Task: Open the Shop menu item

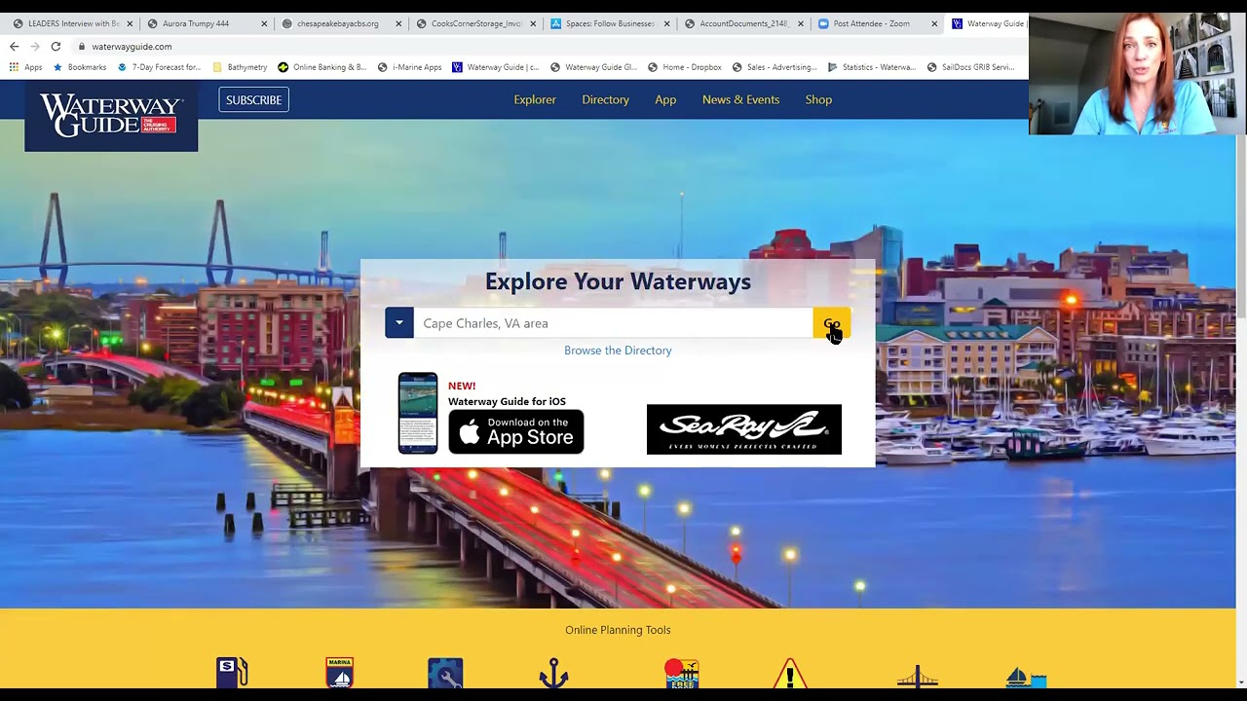Action: coord(818,99)
